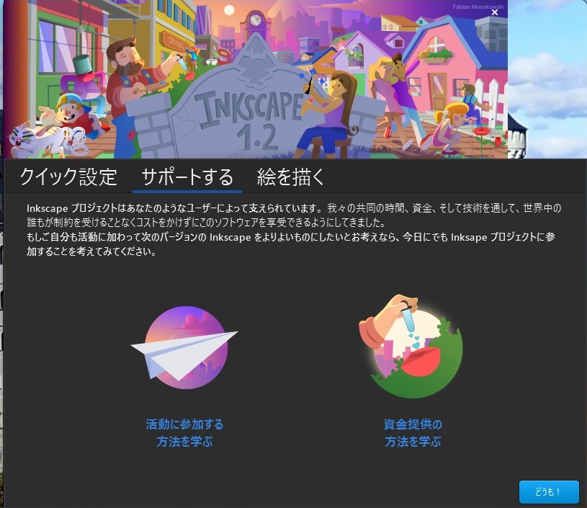Click the donation watering flower icon
The height and width of the screenshot is (508, 587).
tap(411, 346)
